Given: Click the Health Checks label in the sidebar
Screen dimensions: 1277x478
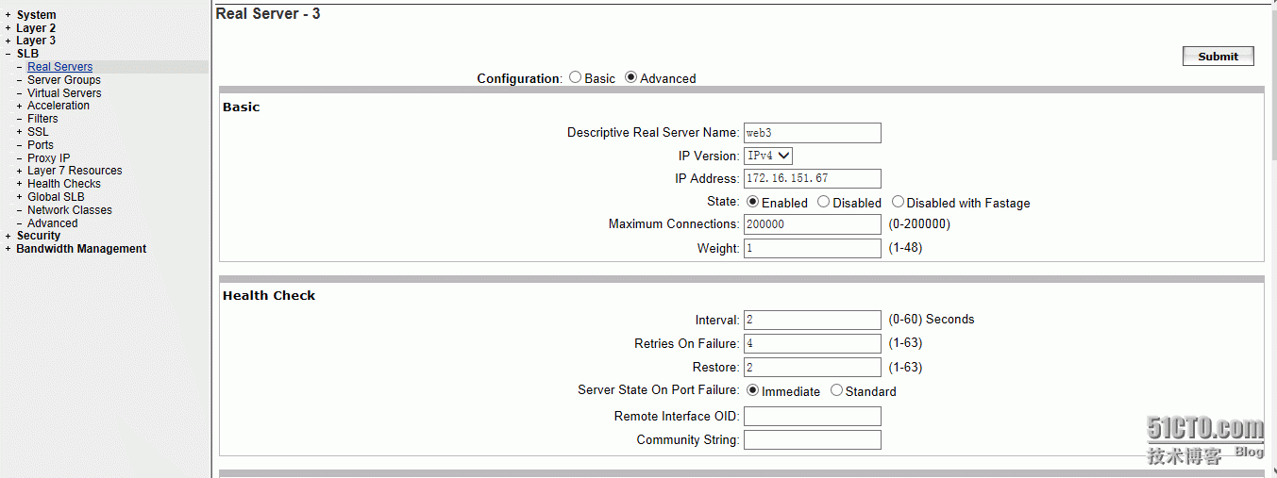Looking at the screenshot, I should point(64,184).
